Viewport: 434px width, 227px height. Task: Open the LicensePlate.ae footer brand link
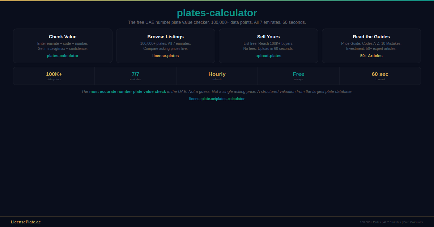(26, 222)
